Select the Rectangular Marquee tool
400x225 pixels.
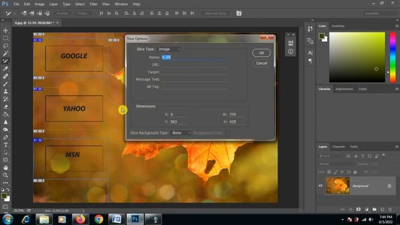pos(6,38)
